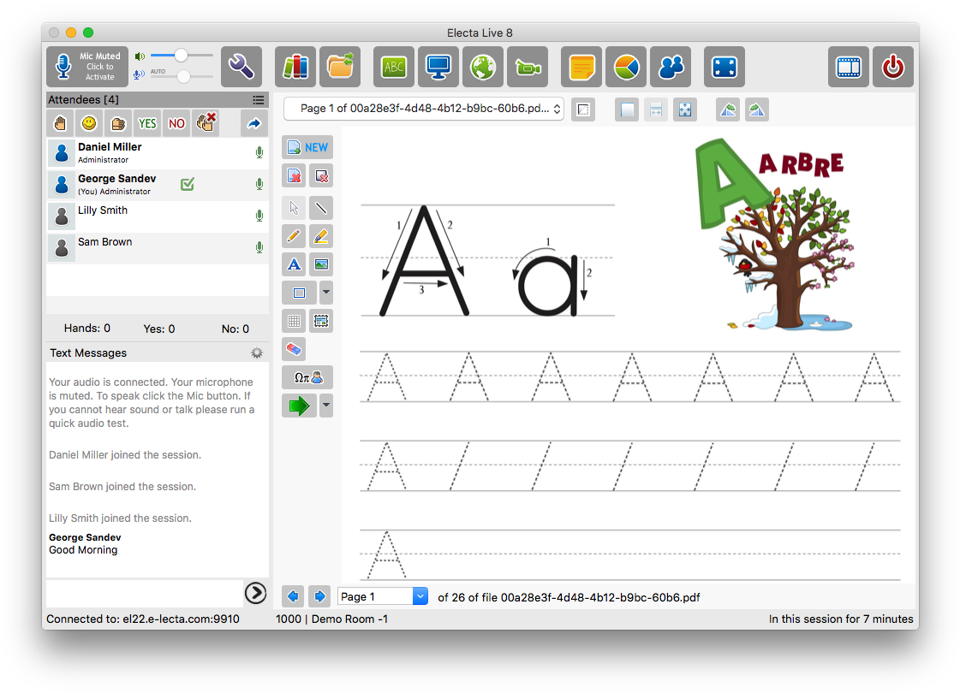Open the Attendees list menu
Image resolution: width=960 pixels, height=693 pixels.
pos(258,100)
